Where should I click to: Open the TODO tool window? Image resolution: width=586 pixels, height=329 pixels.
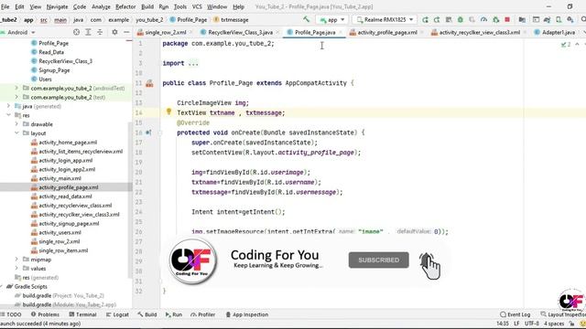pos(11,314)
